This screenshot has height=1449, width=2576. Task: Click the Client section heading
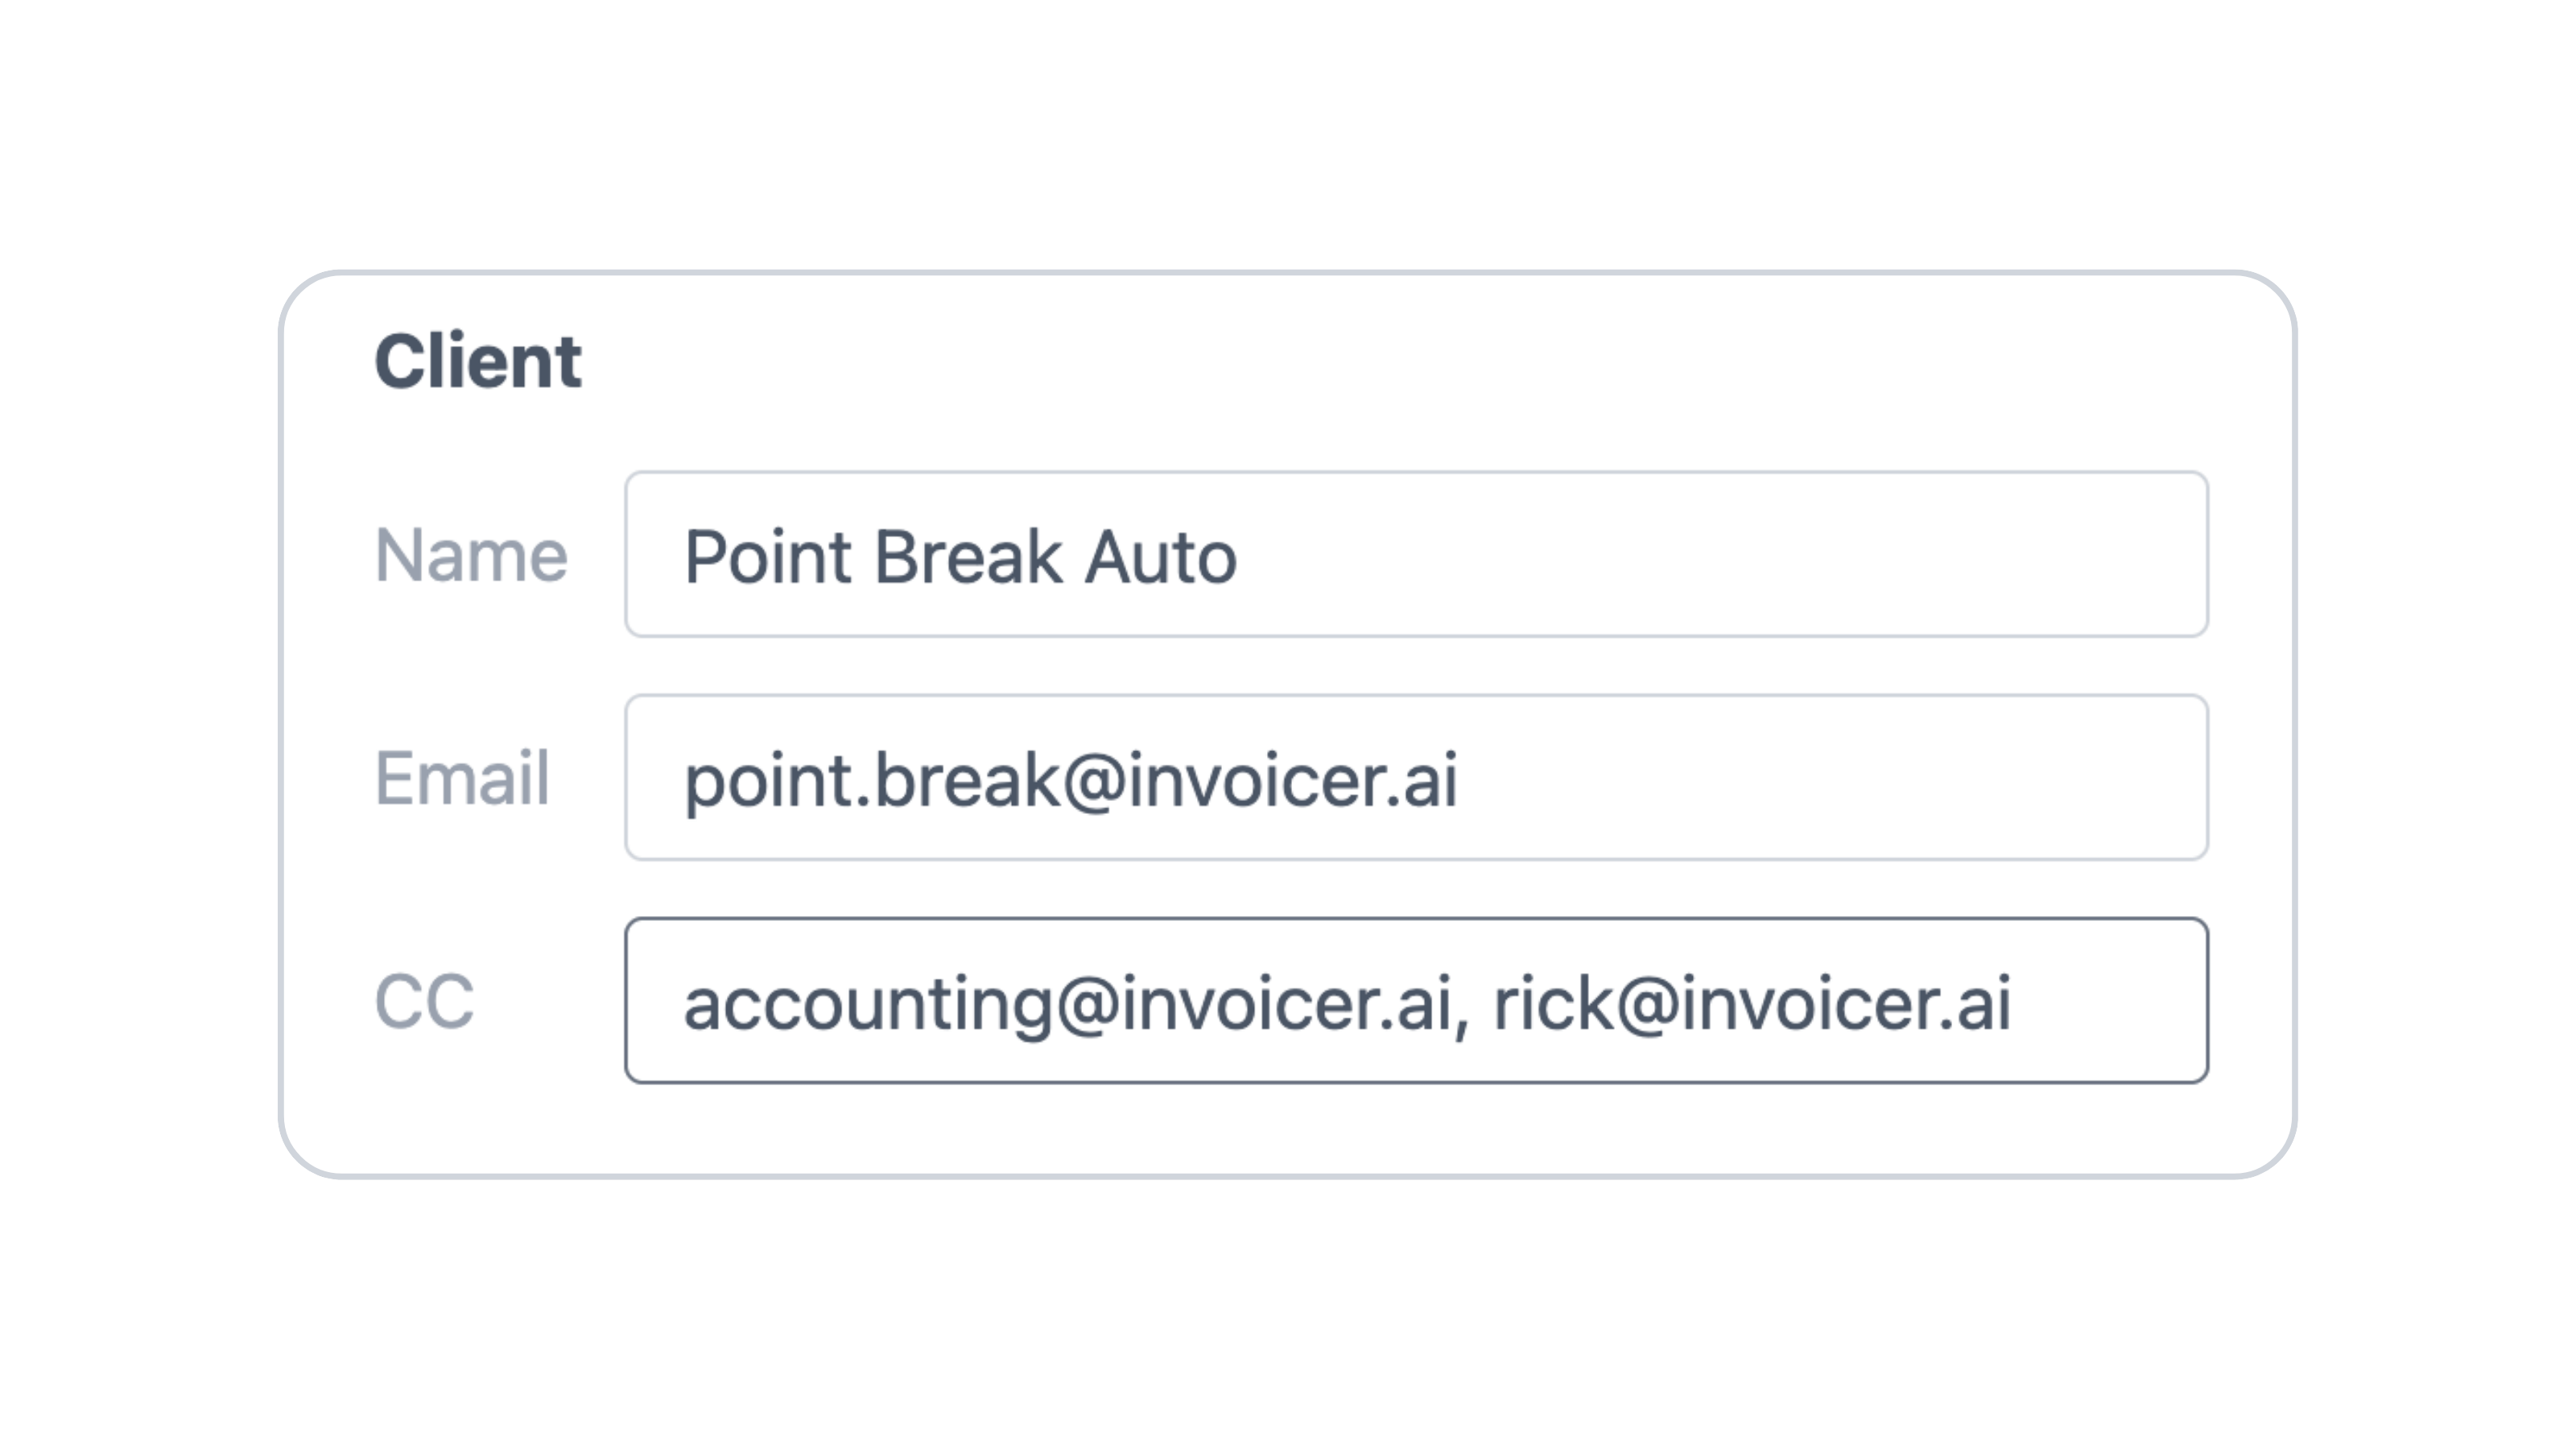pyautogui.click(x=478, y=361)
